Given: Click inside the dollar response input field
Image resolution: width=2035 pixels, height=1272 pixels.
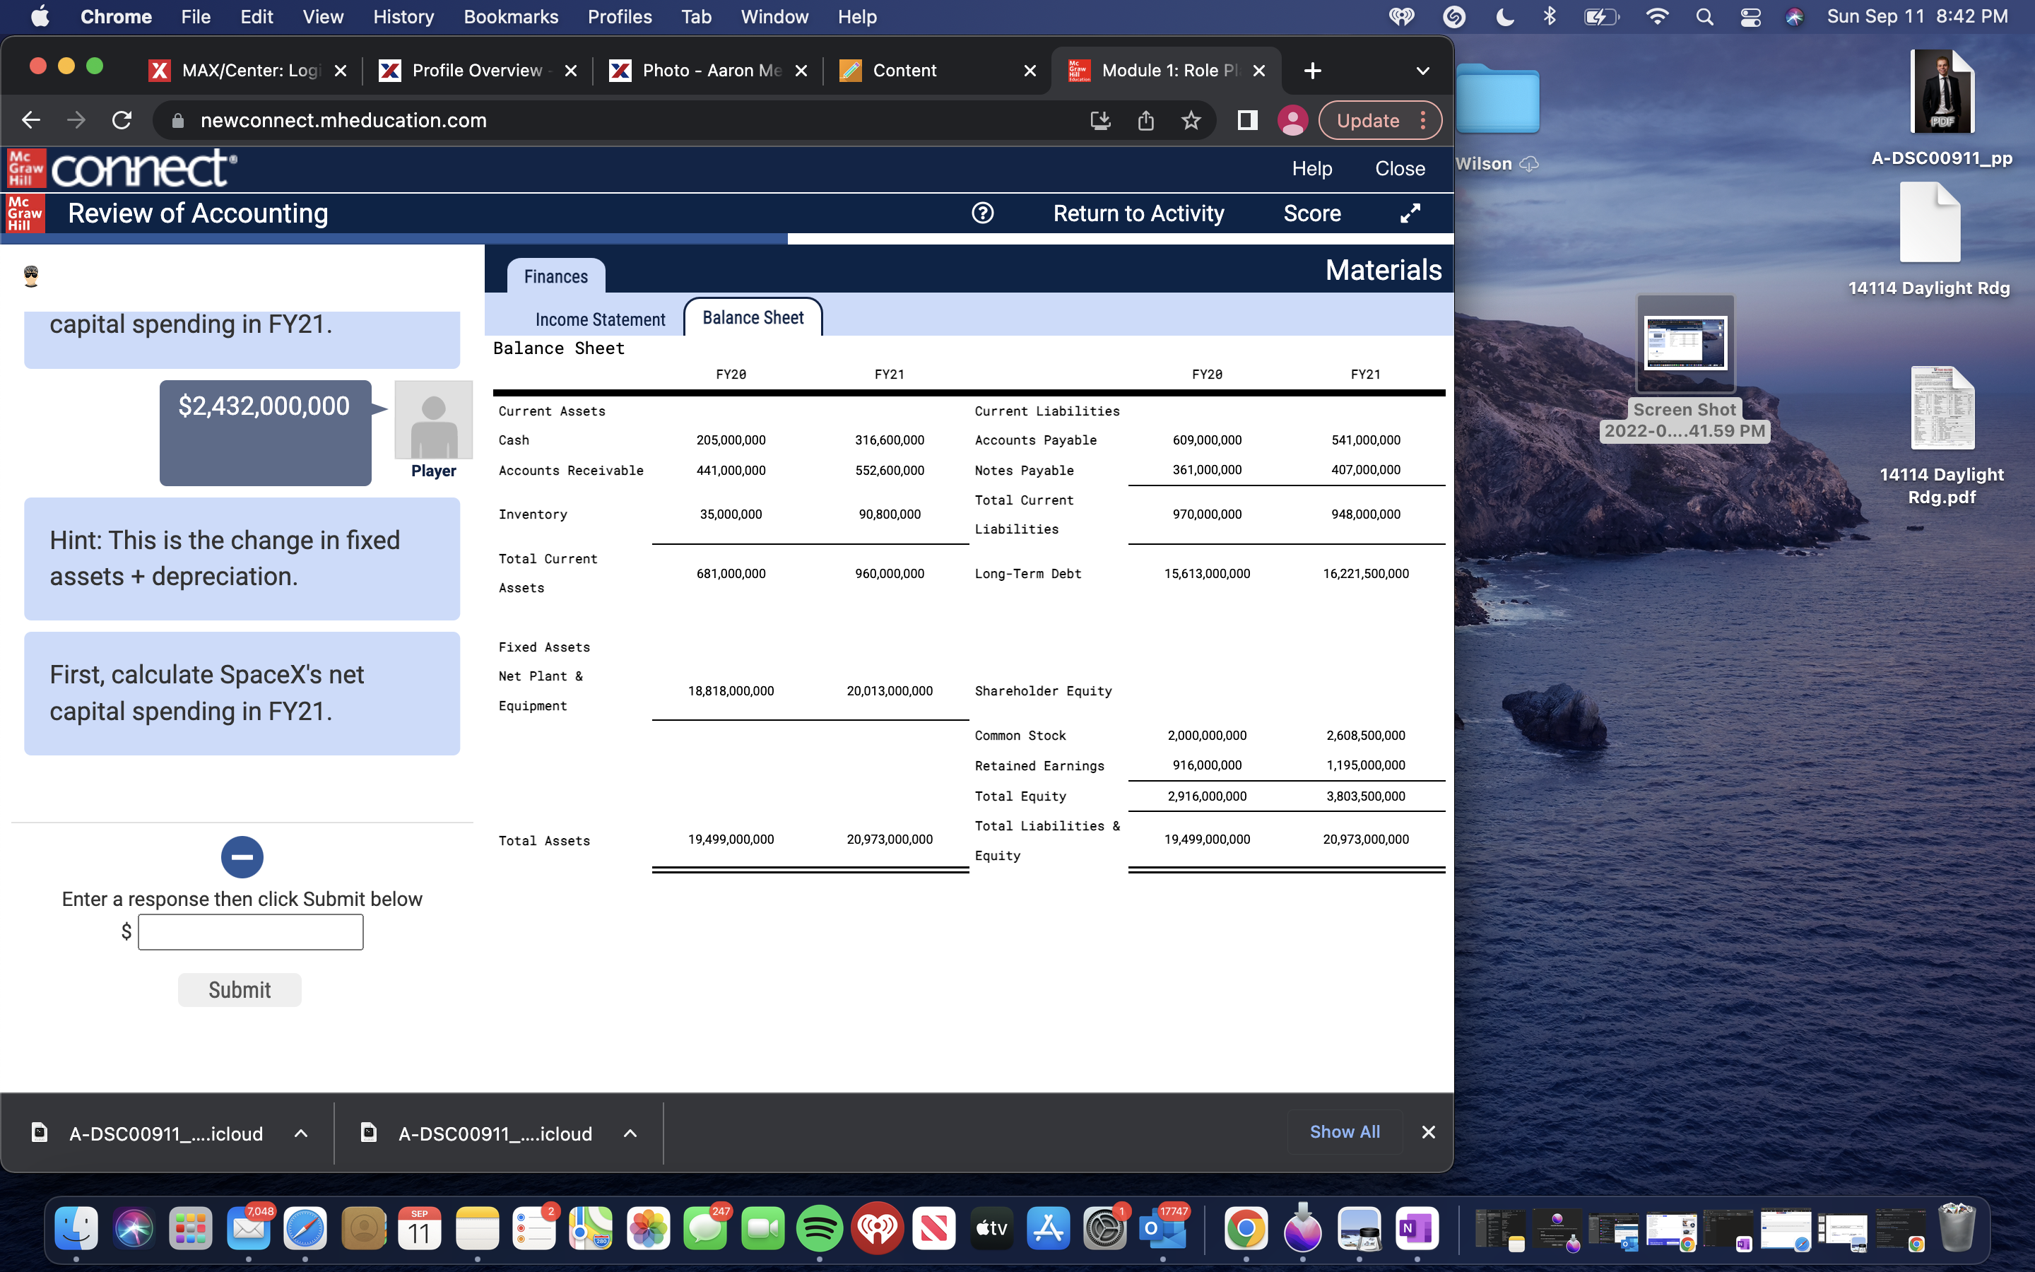Looking at the screenshot, I should 249,931.
